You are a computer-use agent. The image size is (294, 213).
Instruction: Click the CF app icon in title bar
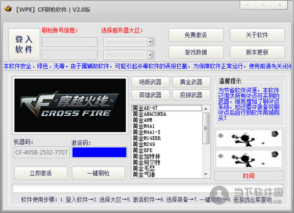(x=8, y=9)
